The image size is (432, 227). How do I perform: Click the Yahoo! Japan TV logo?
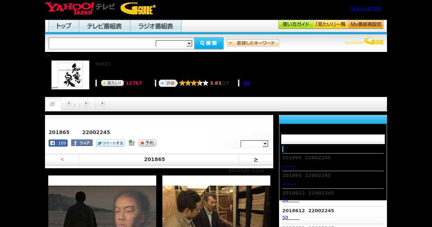tap(80, 8)
